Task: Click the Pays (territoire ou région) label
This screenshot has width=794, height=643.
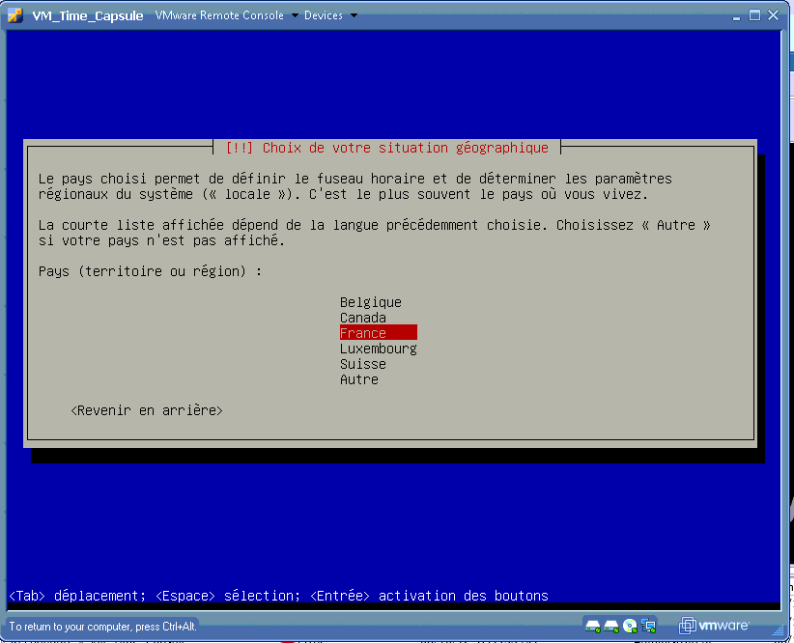Action: (x=150, y=272)
